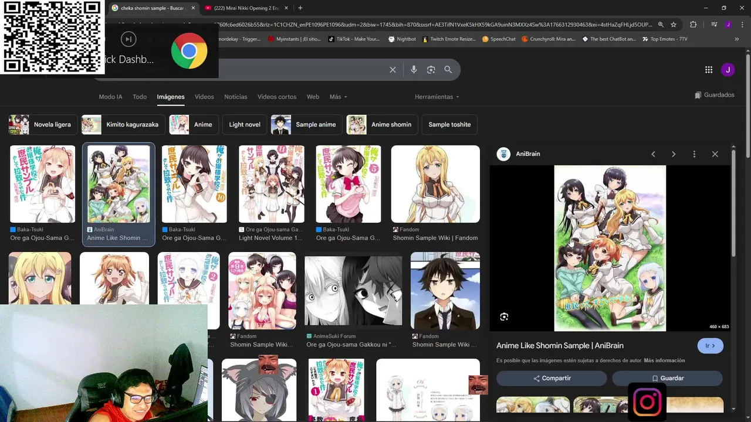Switch to the Todo results tab

click(140, 97)
